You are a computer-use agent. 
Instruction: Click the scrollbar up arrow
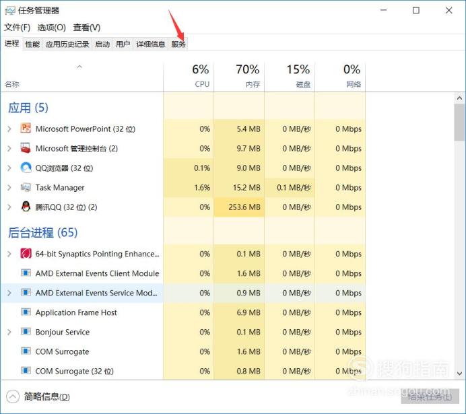459,98
